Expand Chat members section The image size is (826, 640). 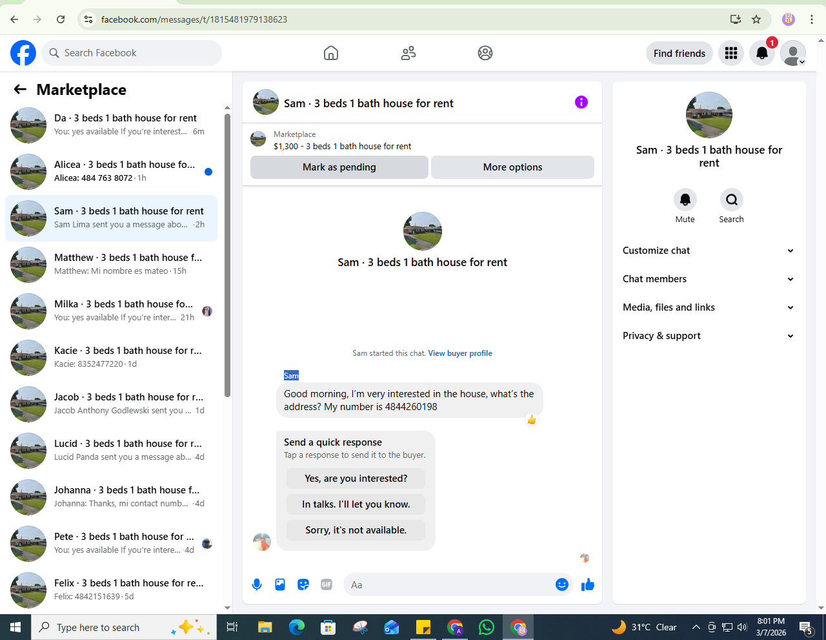[709, 279]
